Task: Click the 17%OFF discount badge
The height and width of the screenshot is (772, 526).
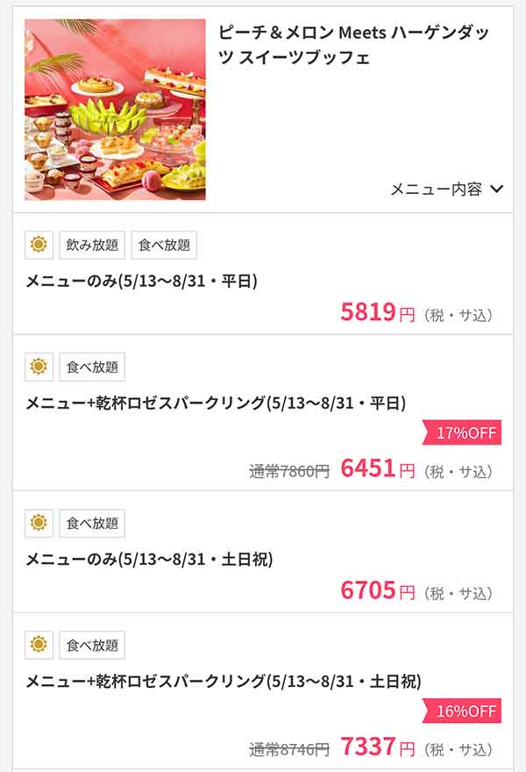Action: 463,432
